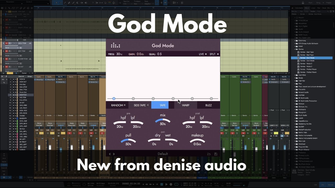
Task: Click the Default preset name
Action: click(x=163, y=154)
